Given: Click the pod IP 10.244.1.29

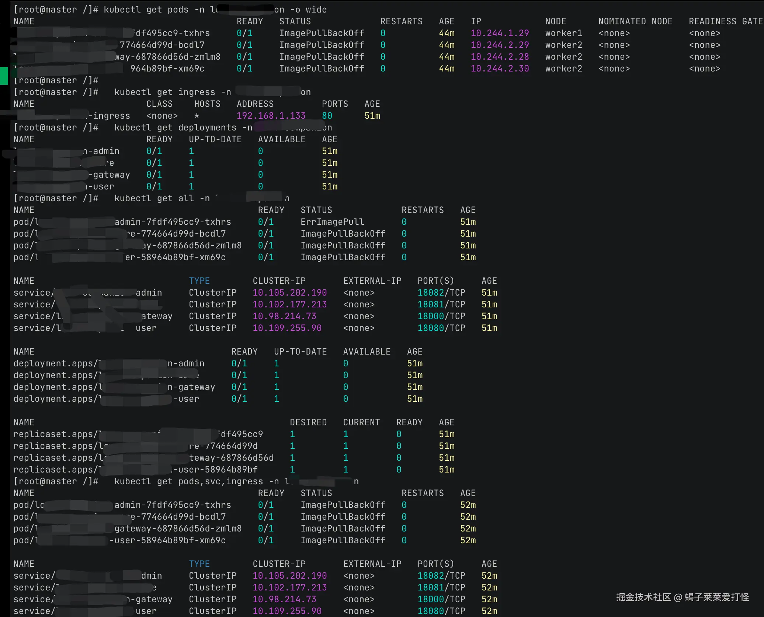Looking at the screenshot, I should tap(500, 33).
